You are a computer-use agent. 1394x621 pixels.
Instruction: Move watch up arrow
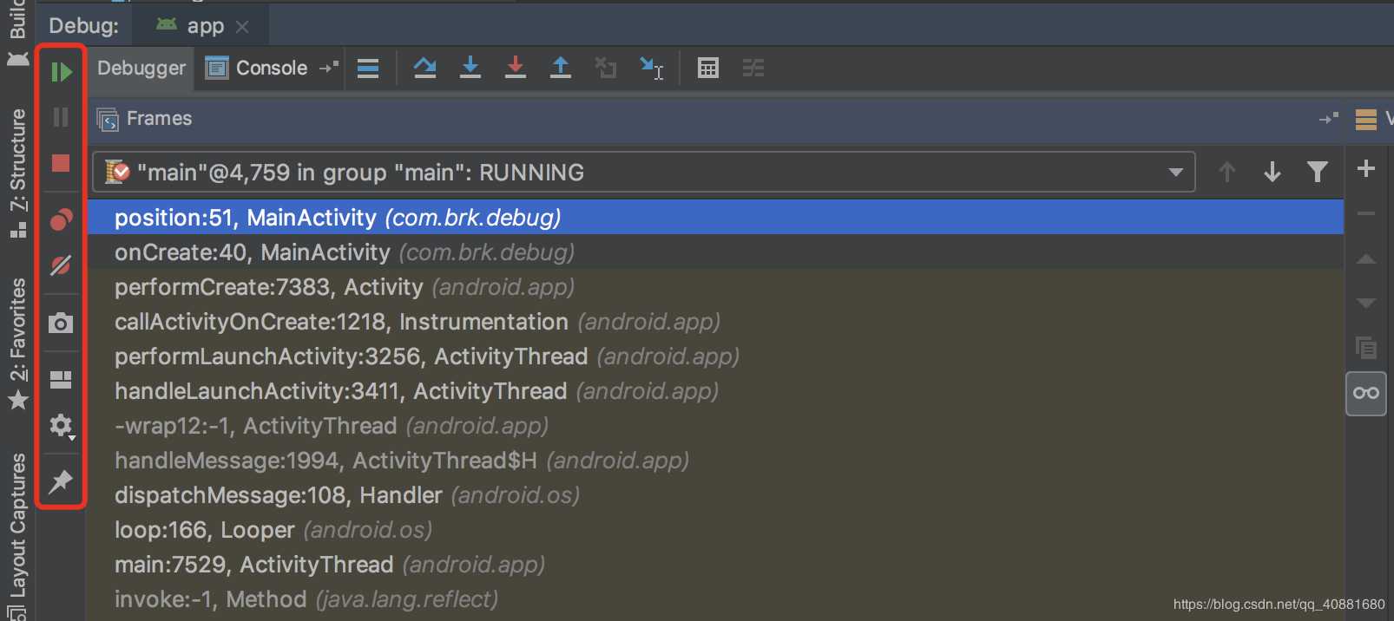point(1366,258)
